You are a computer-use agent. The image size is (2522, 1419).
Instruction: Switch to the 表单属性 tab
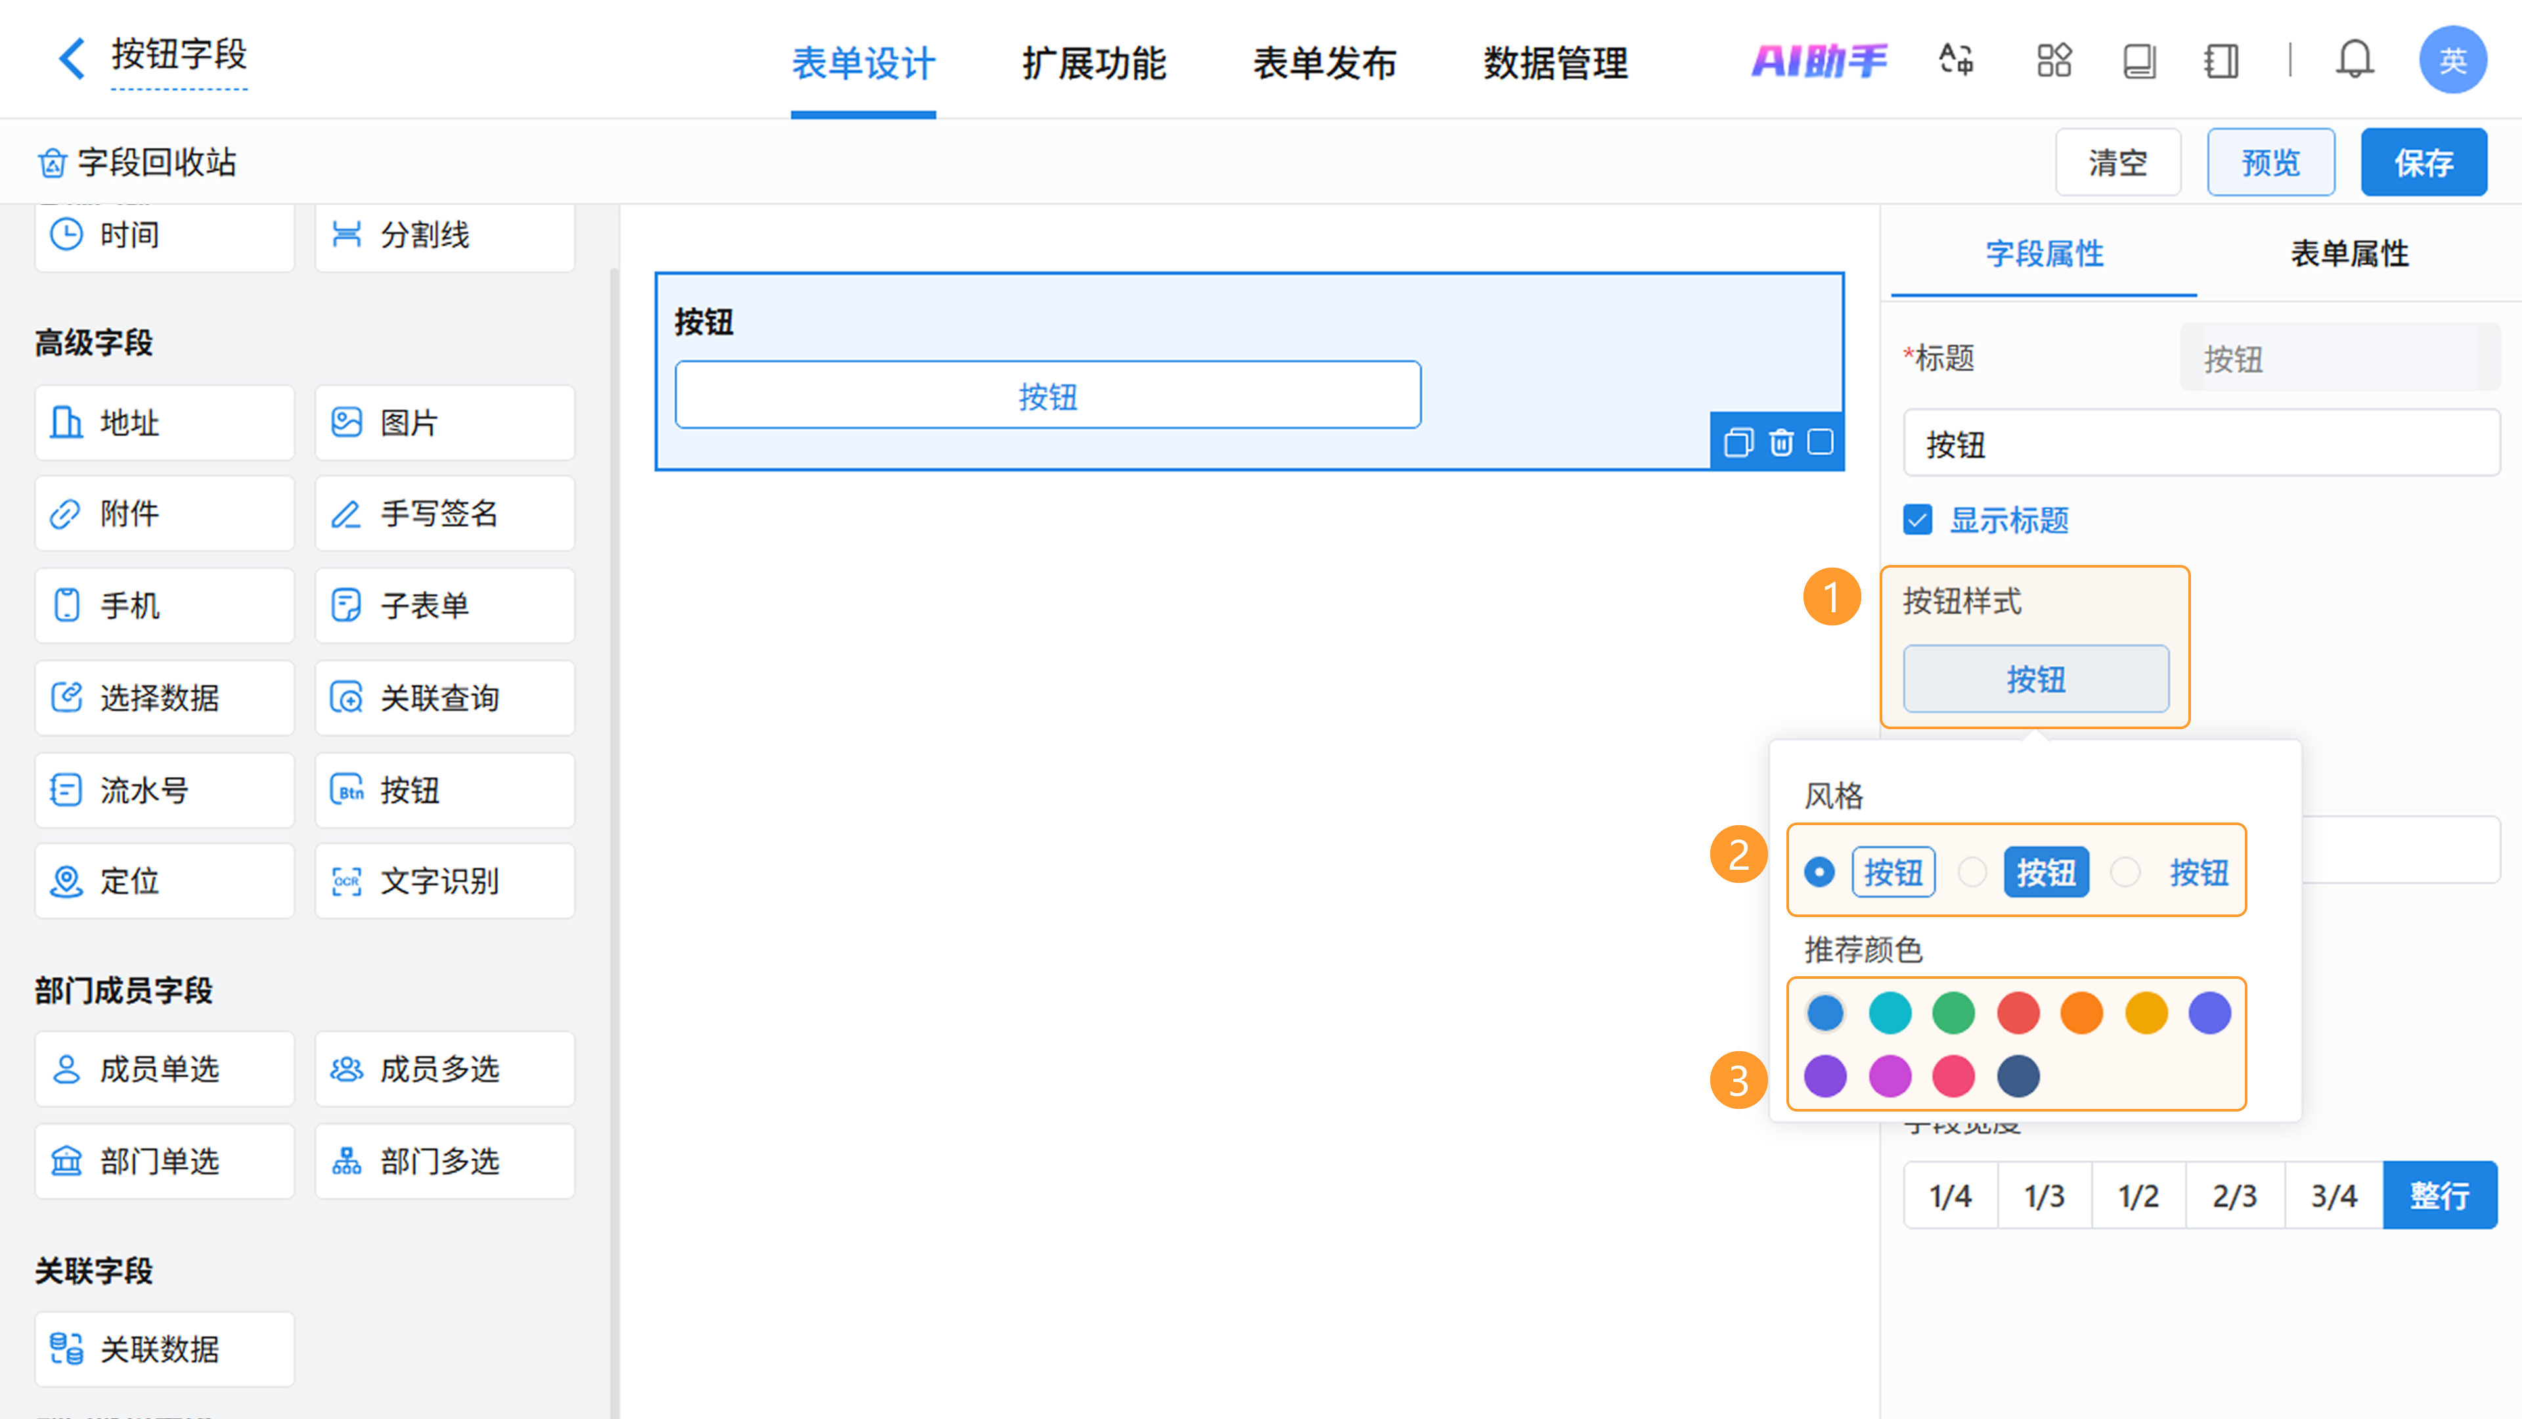2349,254
